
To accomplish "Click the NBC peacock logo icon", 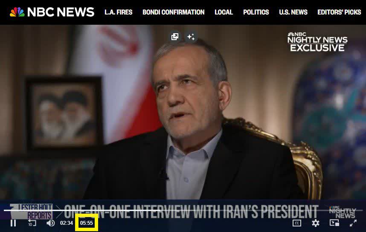I will coord(17,12).
